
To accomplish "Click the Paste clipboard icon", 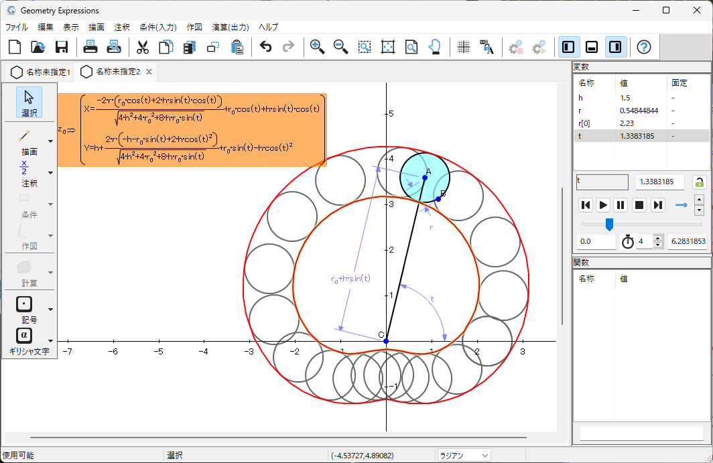I will click(237, 47).
